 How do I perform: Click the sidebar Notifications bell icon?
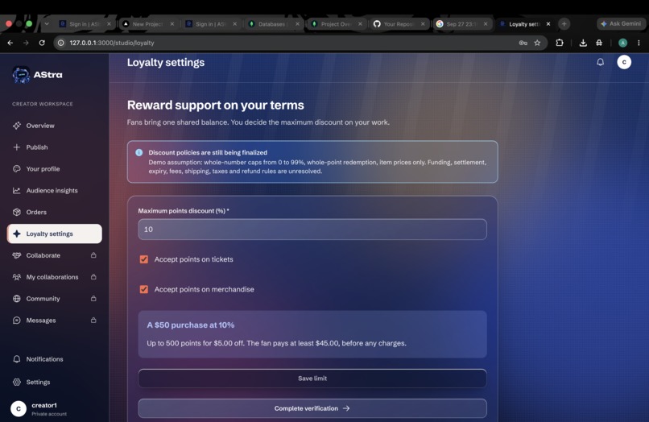[x=17, y=359]
